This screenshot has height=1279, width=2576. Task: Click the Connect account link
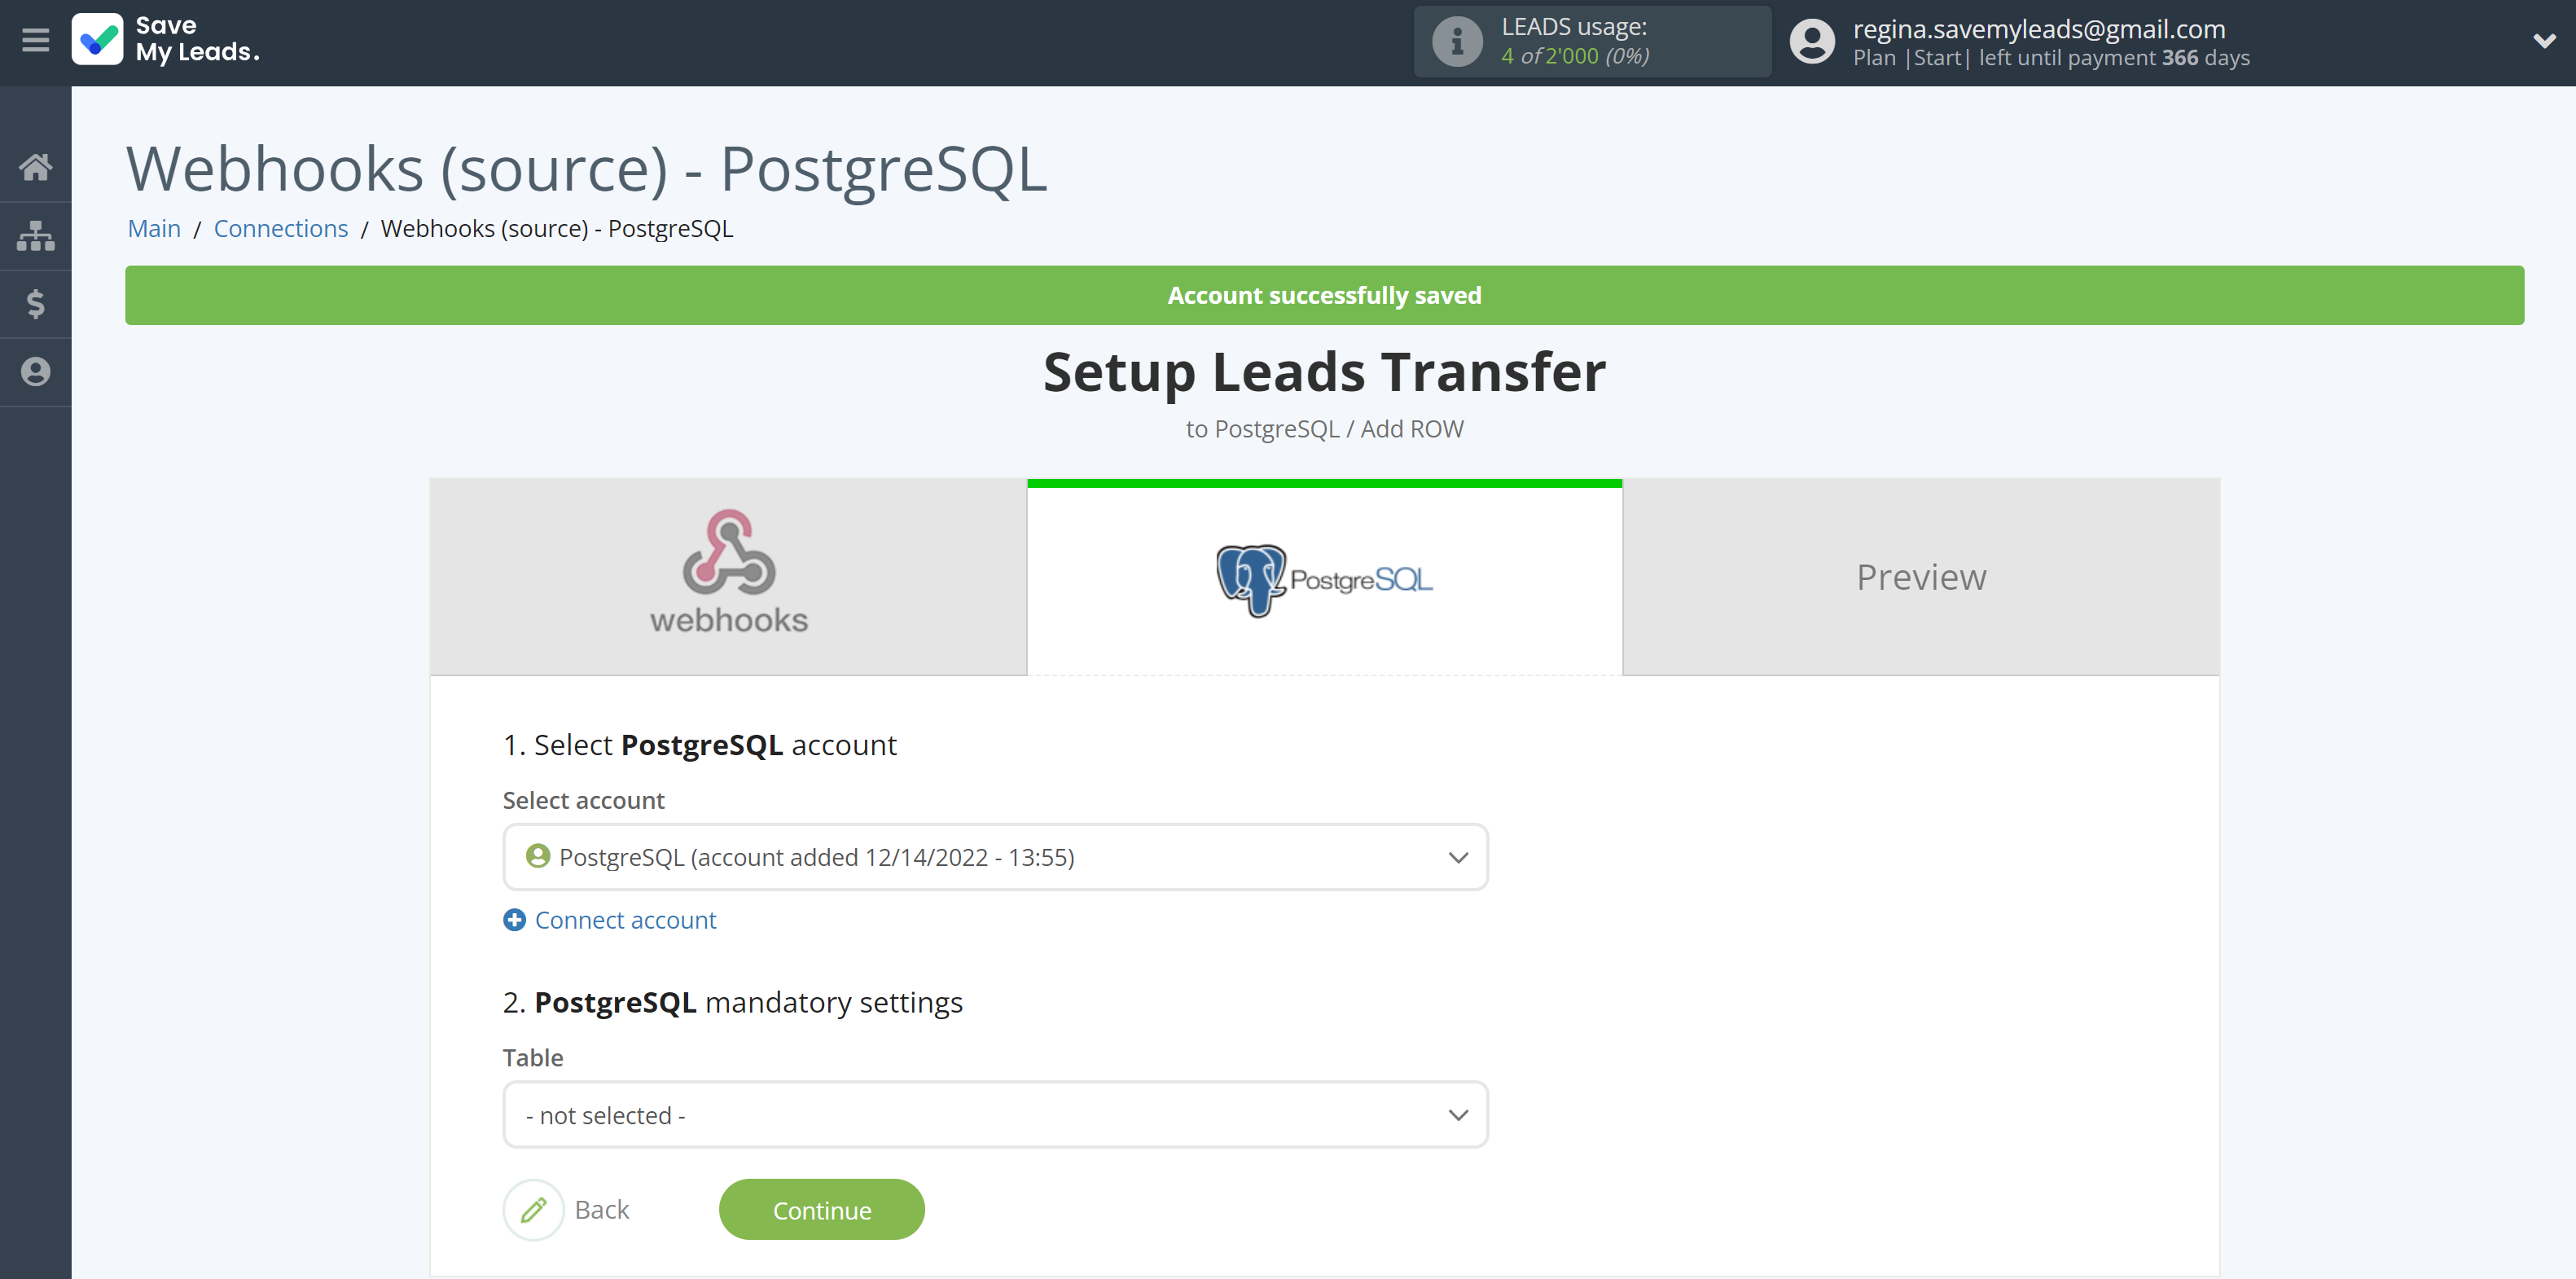pyautogui.click(x=625, y=919)
